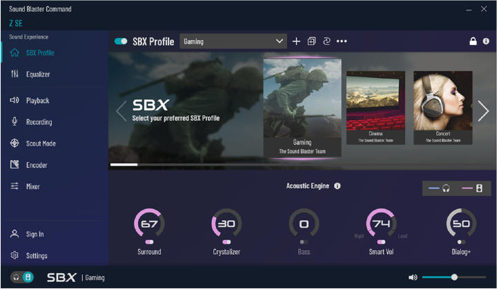Open the Gaming profile dropdown
The image size is (497, 289).
point(233,41)
